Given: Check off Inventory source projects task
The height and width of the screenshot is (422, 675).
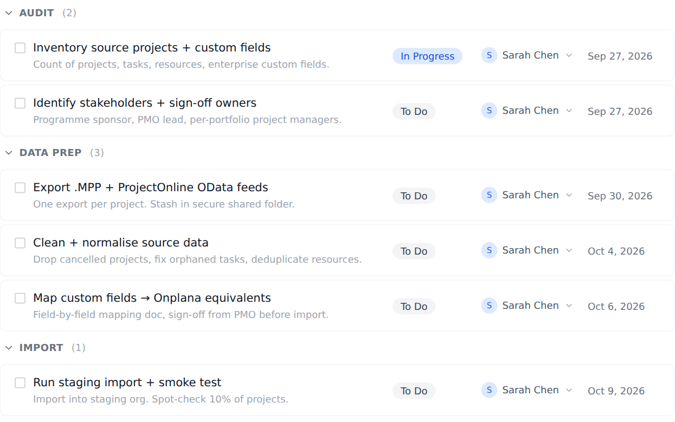Looking at the screenshot, I should (x=20, y=48).
